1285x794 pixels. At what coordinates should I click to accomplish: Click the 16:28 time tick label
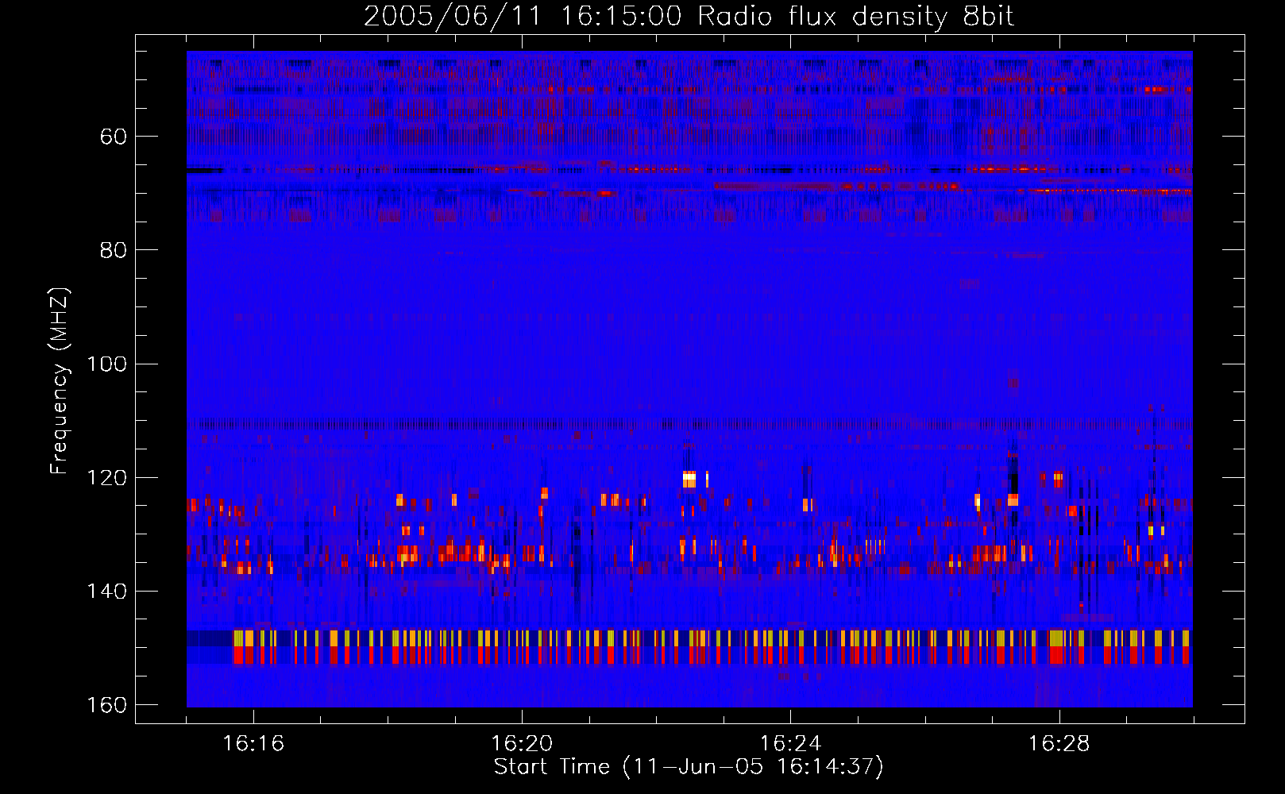[x=1059, y=743]
